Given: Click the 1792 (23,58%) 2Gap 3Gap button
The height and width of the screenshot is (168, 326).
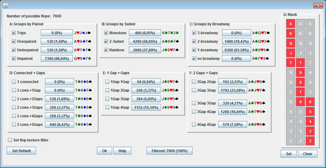Looking at the screenshot, I should pos(232,90).
